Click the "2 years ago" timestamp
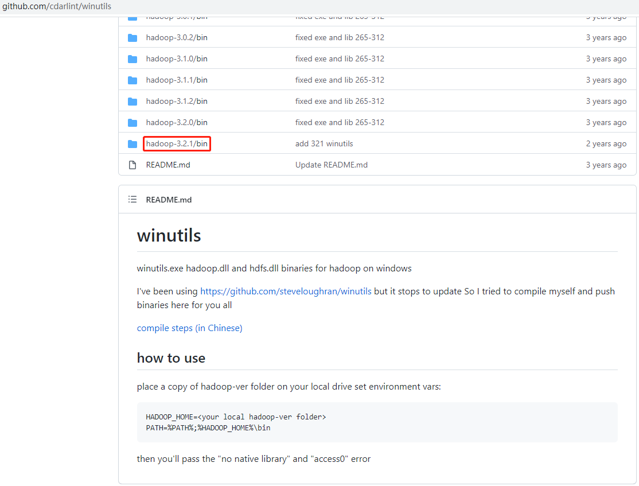Image resolution: width=639 pixels, height=486 pixels. [x=606, y=144]
